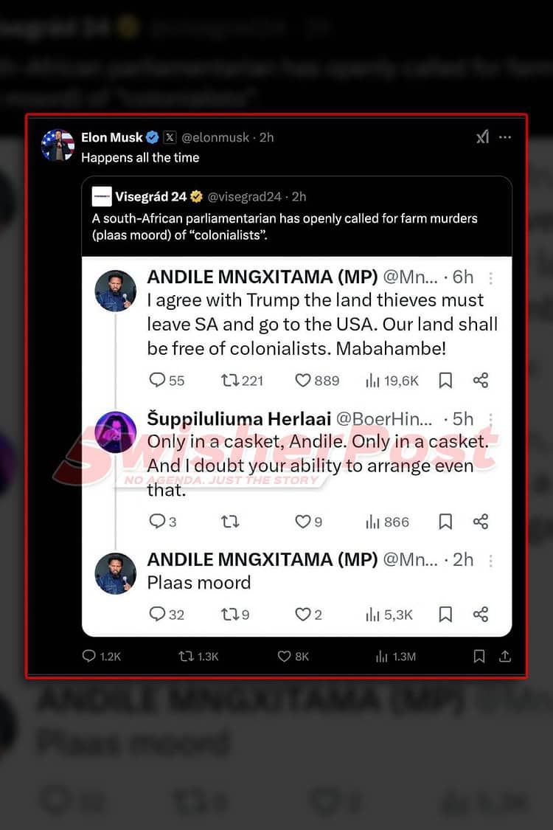
Task: Open Elon Musk's profile picture
Action: tap(58, 145)
